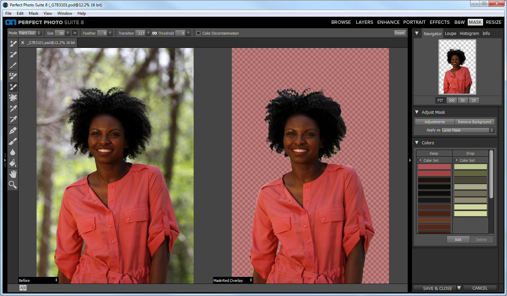Click the W pressure-sensitivity button

tap(75, 33)
